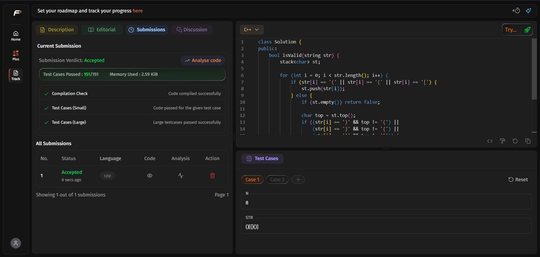The width and height of the screenshot is (540, 257).
Task: Click the 'Analysis' column header
Action: pyautogui.click(x=180, y=158)
